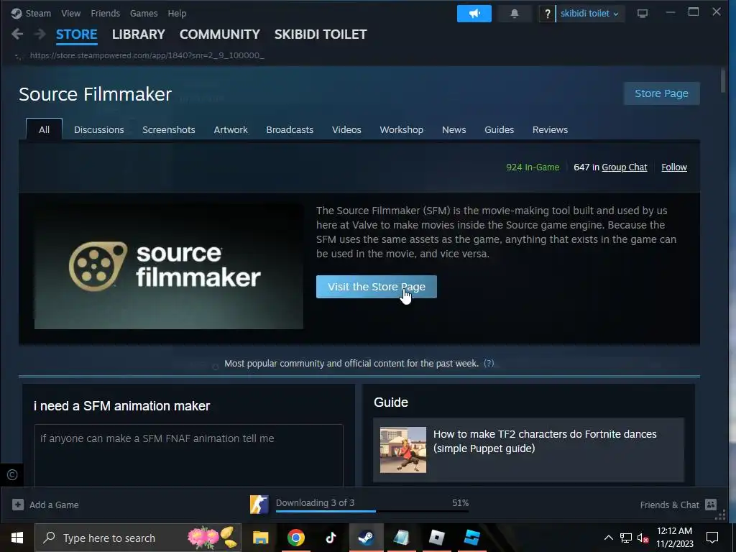Click the Follow link
This screenshot has height=552, width=736.
click(x=674, y=167)
